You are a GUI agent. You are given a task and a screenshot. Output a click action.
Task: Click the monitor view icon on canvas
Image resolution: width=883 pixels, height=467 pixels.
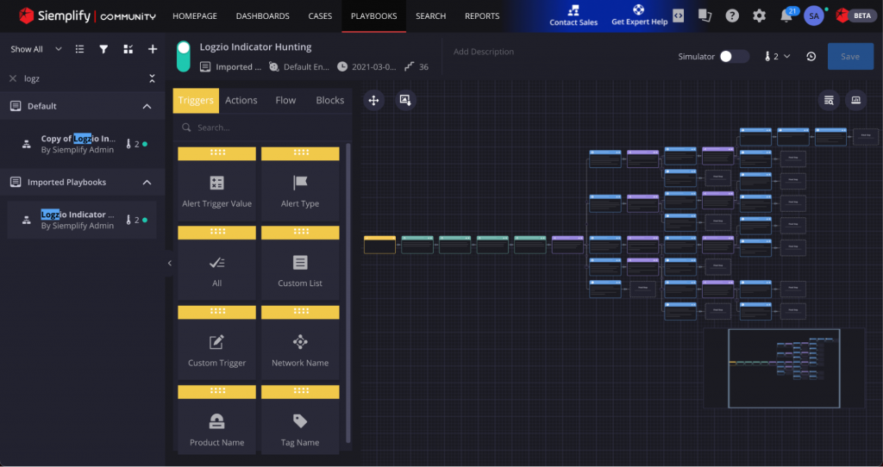[856, 101]
